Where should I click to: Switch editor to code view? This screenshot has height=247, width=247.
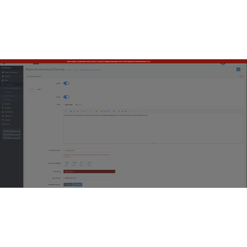point(133,111)
